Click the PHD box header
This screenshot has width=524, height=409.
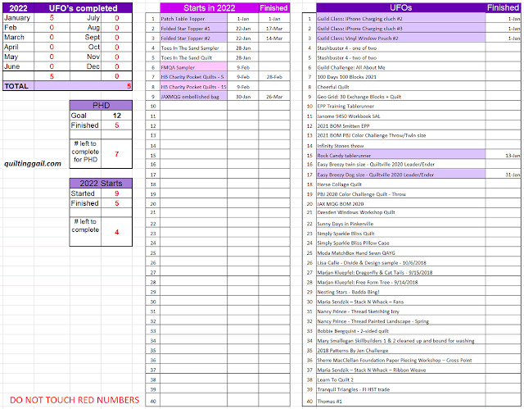(101, 106)
